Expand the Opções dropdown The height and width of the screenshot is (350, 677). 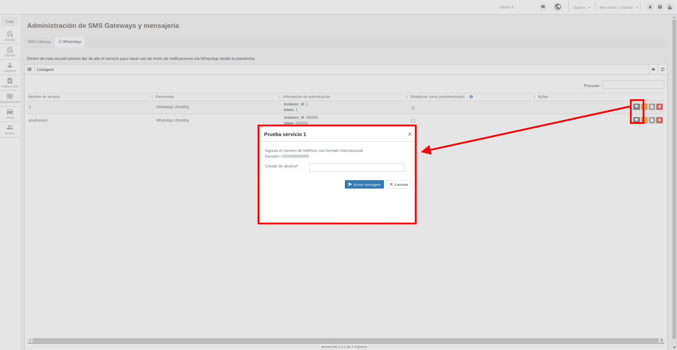581,7
